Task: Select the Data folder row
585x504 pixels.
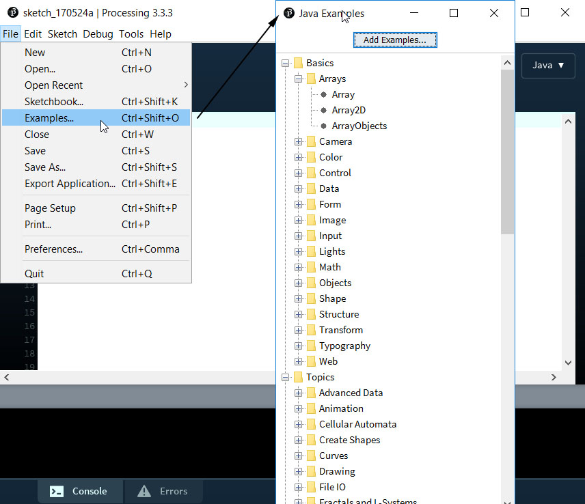Action: coord(329,188)
